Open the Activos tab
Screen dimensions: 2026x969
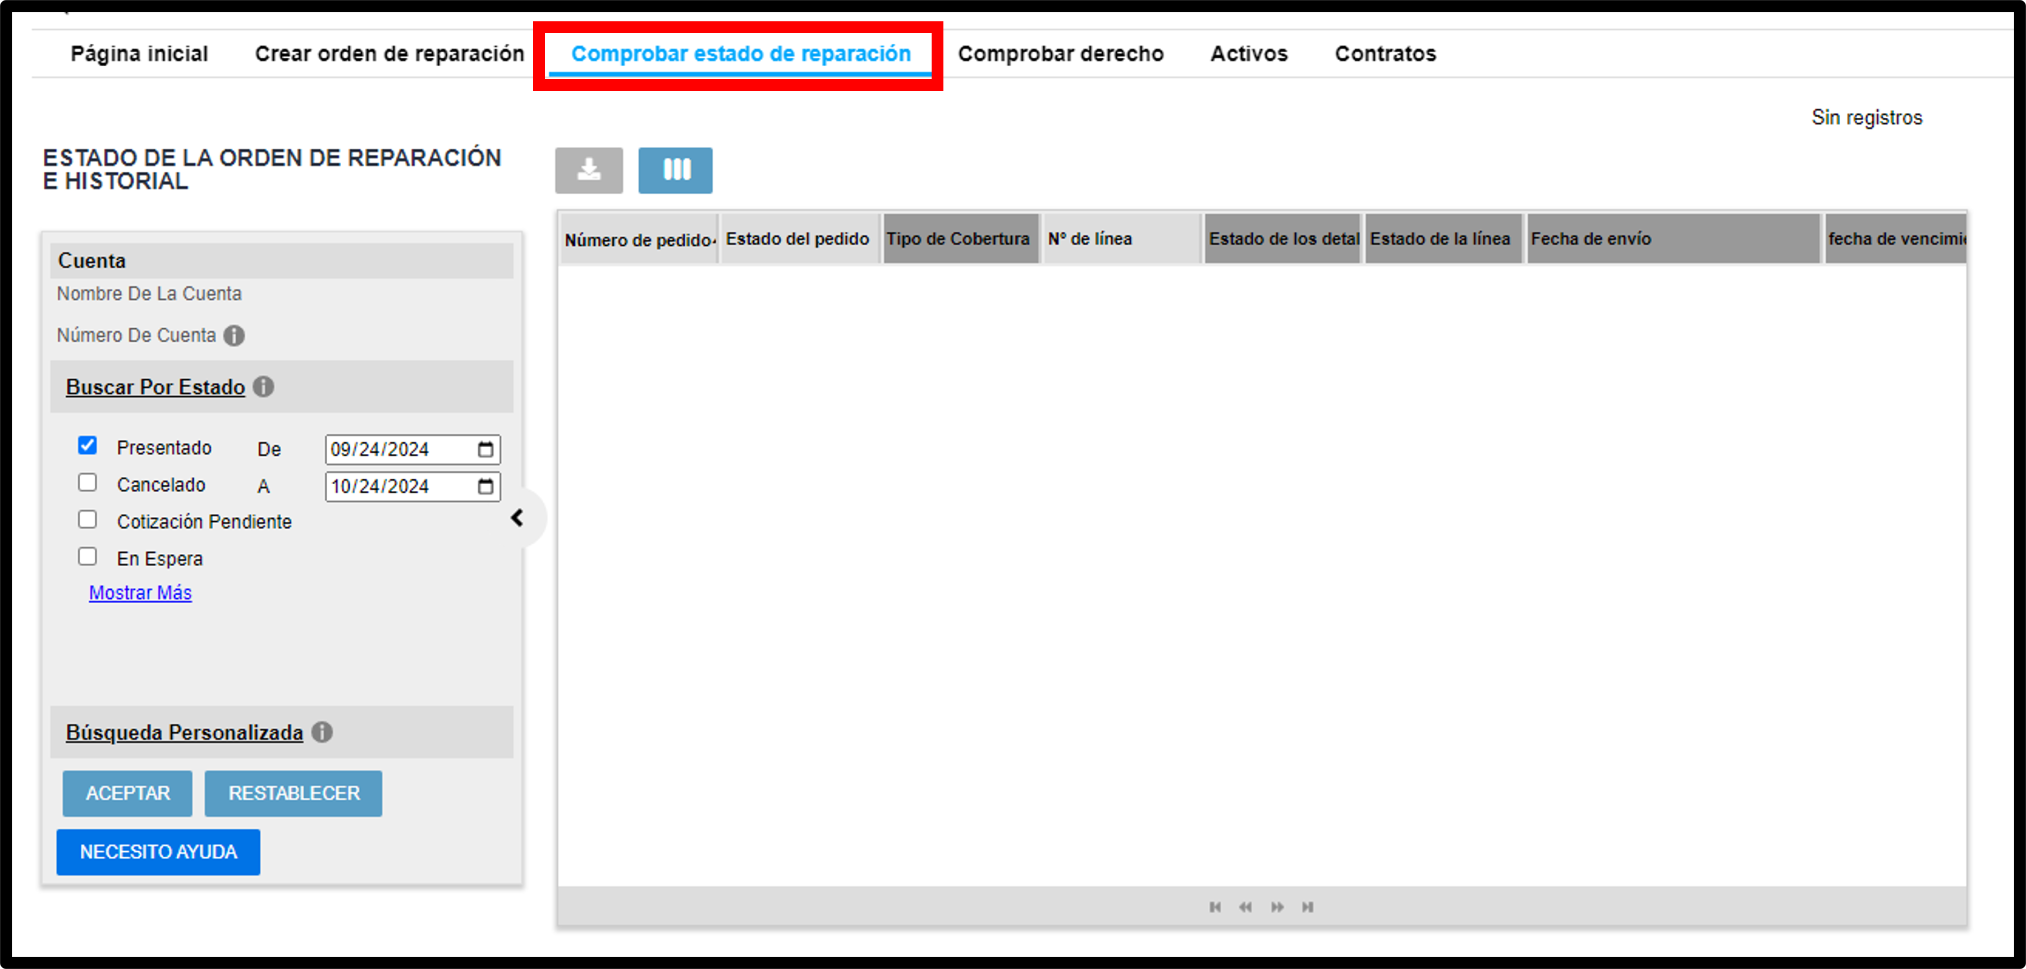tap(1249, 53)
